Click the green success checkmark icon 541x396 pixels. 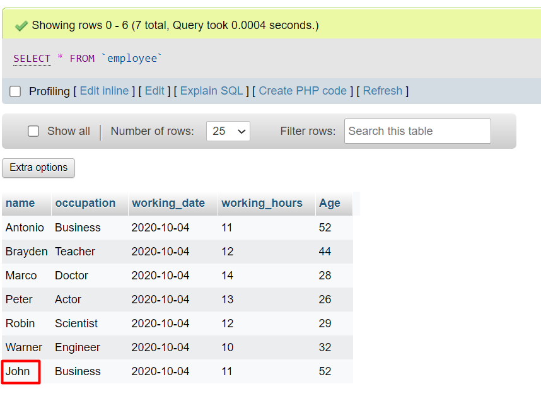(x=21, y=26)
